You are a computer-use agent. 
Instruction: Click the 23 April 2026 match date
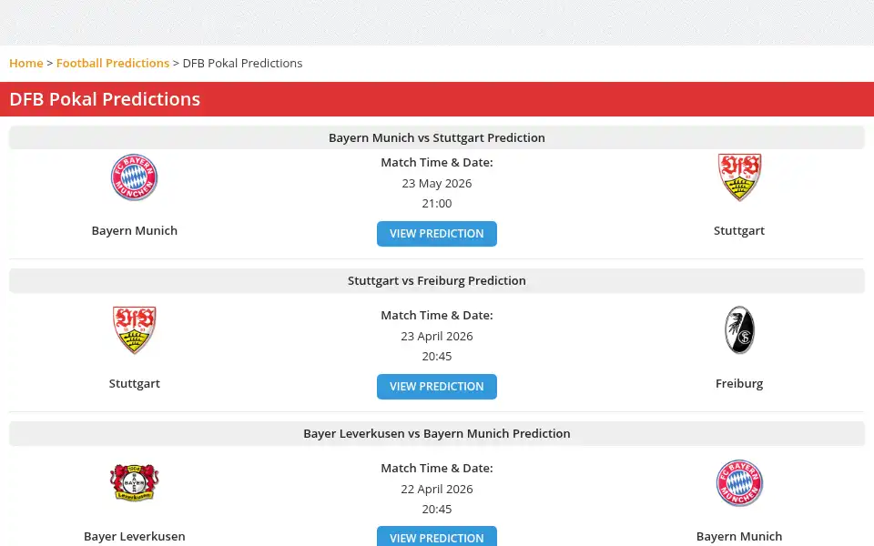click(436, 336)
